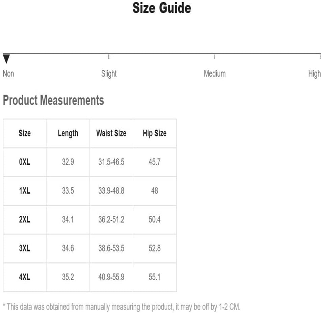Click the black triangle stretch indicator
This screenshot has height=313, width=322.
point(6,59)
